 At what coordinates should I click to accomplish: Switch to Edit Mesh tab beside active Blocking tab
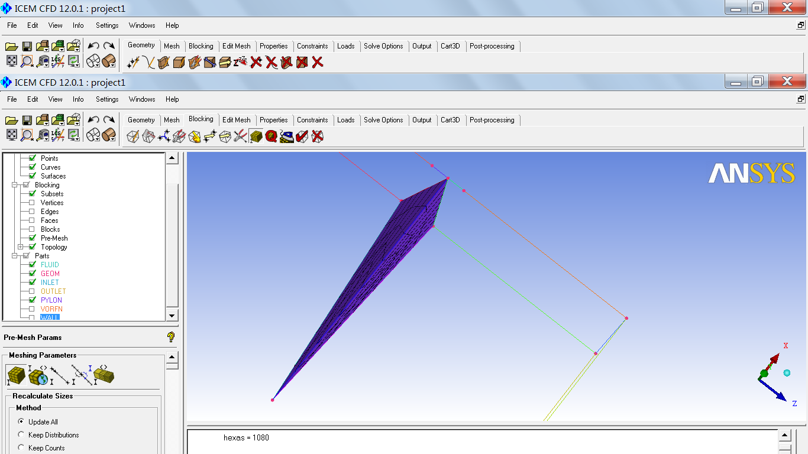236,120
